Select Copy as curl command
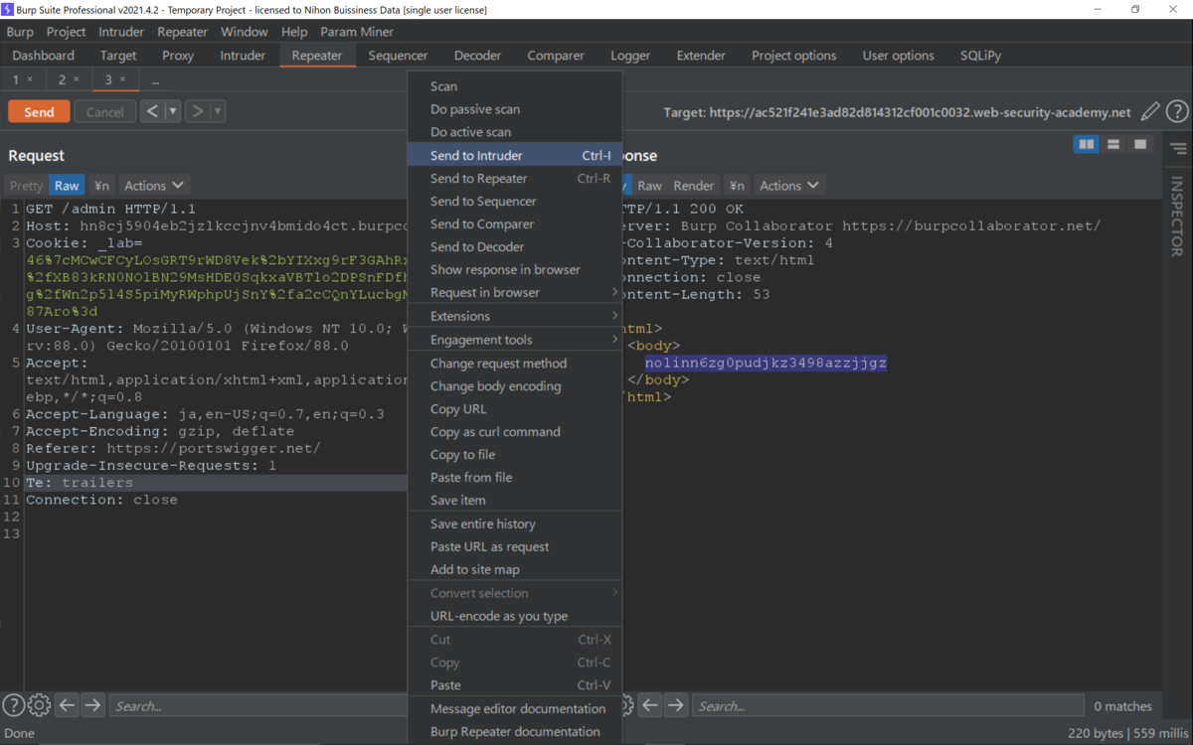 pyautogui.click(x=515, y=431)
